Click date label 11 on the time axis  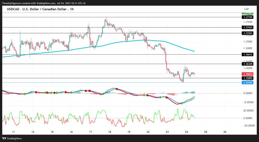[x=14, y=132]
